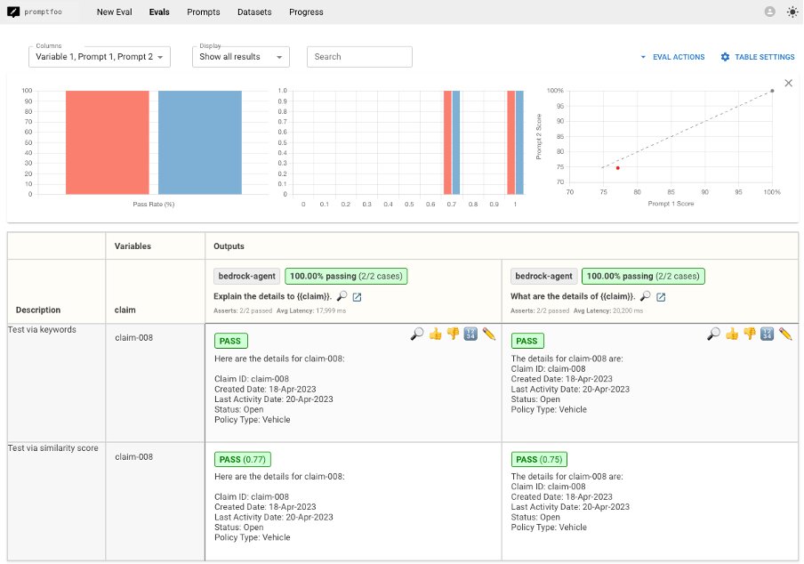Magnify the 'What are the details' prompt

tap(646, 297)
